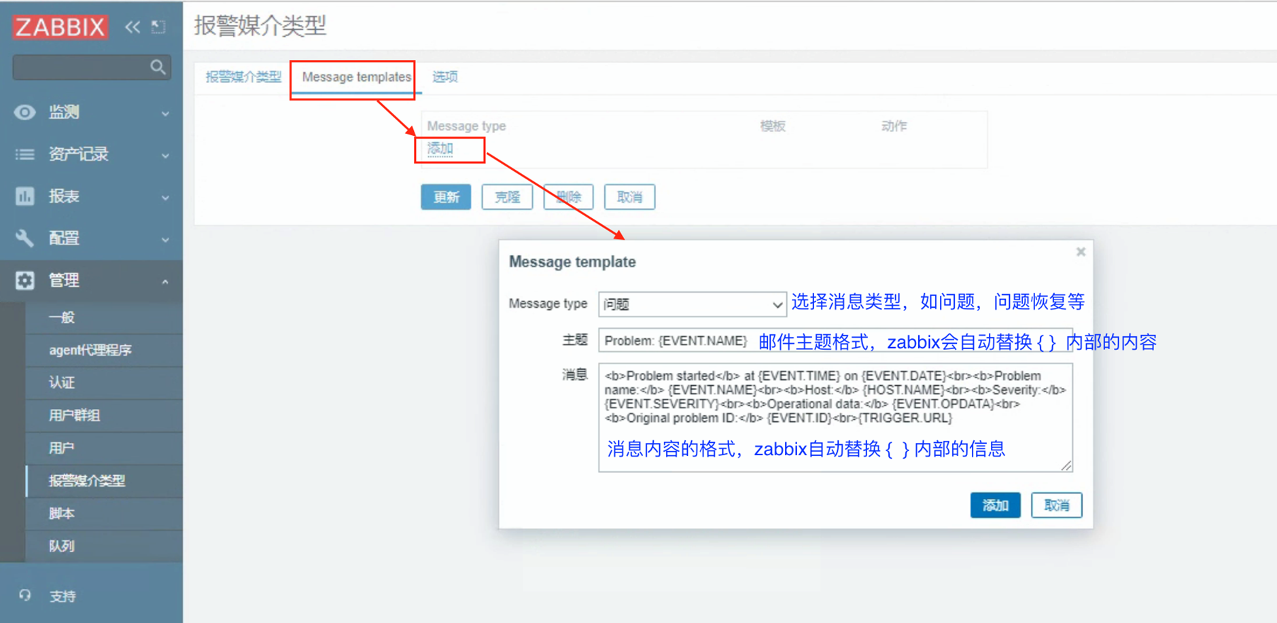The height and width of the screenshot is (623, 1277).
Task: Click the eye icon for 监测
Action: pos(25,112)
